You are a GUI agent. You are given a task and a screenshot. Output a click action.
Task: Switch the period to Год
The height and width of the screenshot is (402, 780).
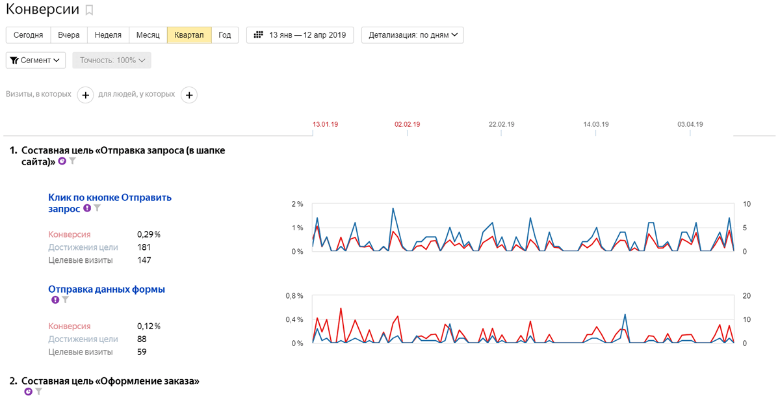point(225,35)
